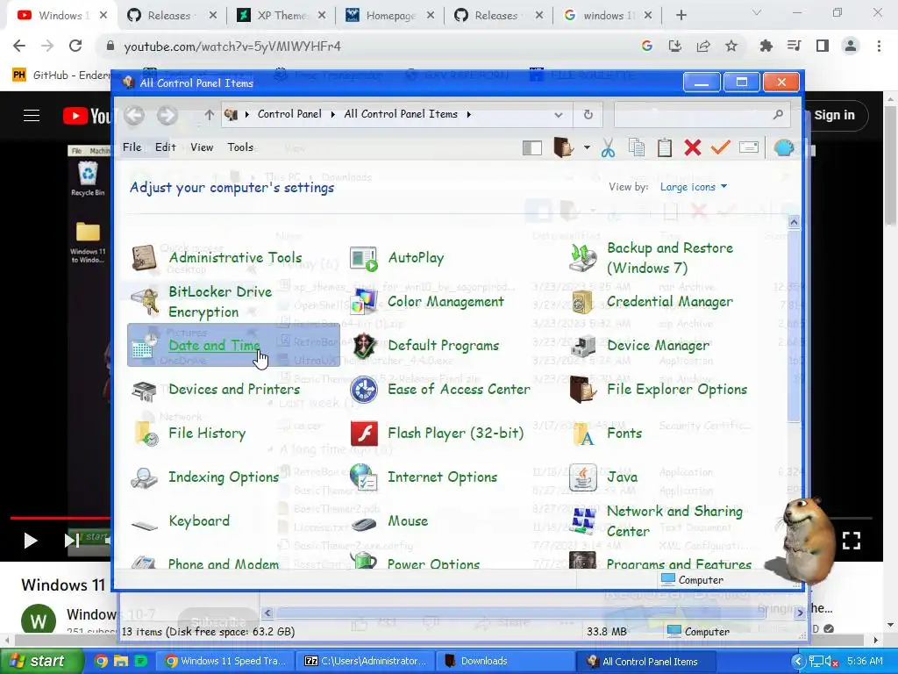This screenshot has height=674, width=898.
Task: Open Ease of Access Center icon
Action: click(364, 390)
